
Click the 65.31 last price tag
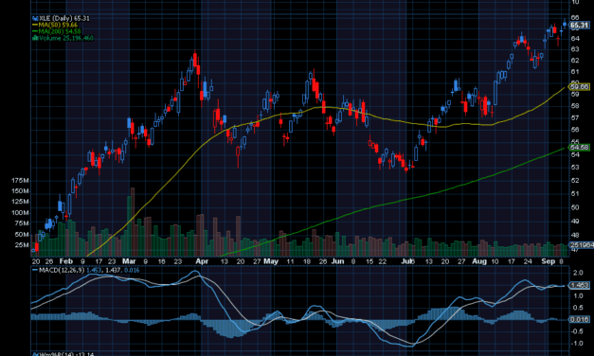click(x=580, y=26)
